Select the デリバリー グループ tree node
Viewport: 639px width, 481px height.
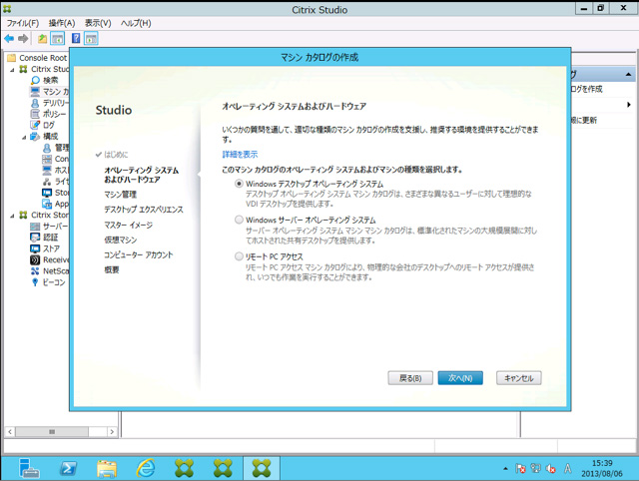click(50, 103)
